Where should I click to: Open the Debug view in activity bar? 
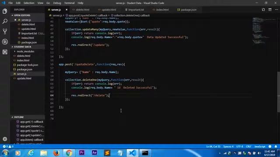tap(5, 42)
